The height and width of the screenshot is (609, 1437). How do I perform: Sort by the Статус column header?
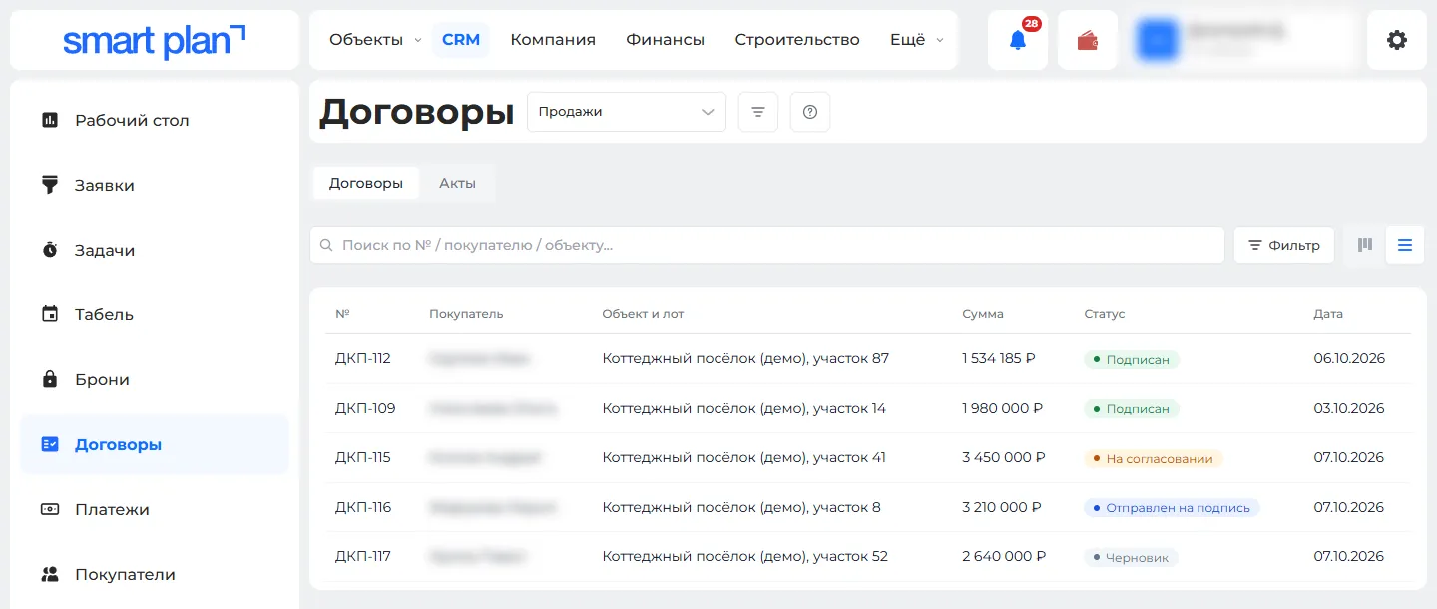[x=1104, y=314]
